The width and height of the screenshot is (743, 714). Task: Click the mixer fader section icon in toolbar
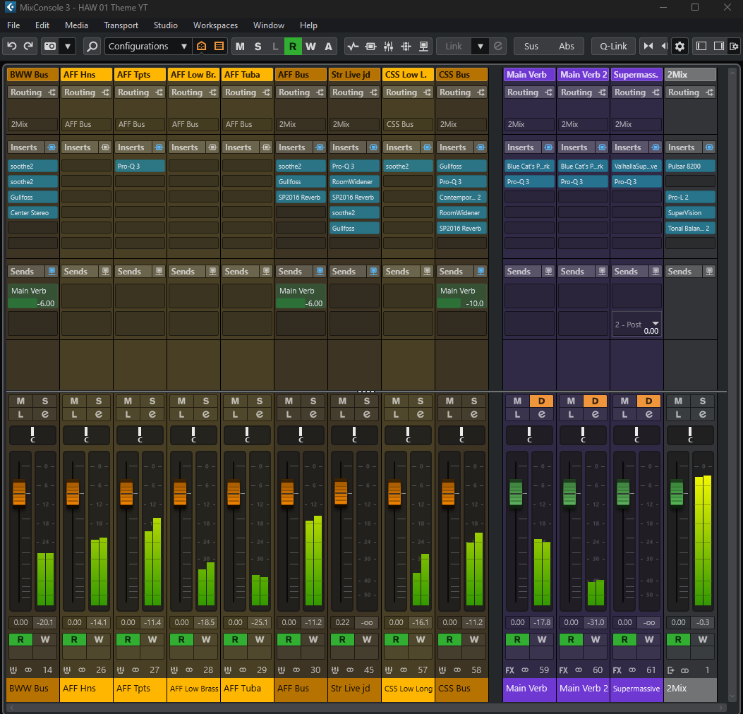pos(388,46)
